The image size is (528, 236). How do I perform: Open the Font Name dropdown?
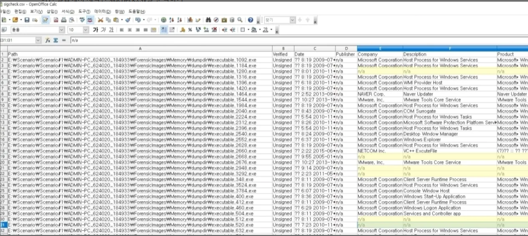[x=62, y=30]
